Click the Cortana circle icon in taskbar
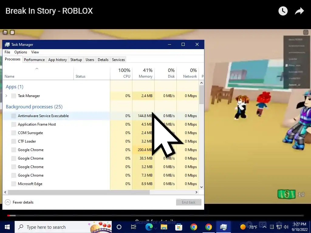 tap(119, 227)
